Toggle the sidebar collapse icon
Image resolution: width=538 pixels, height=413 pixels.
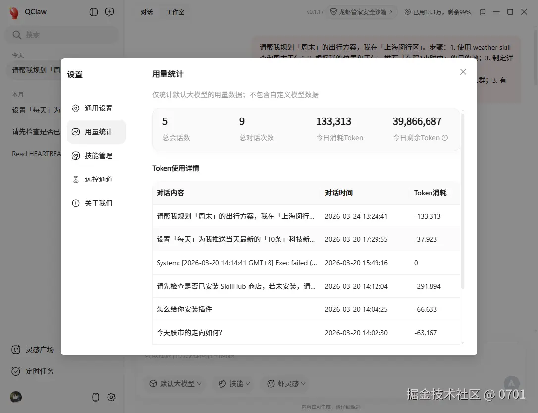[94, 12]
